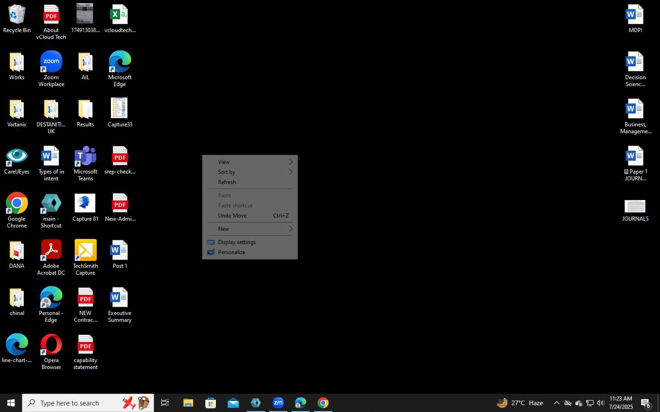The width and height of the screenshot is (660, 412).
Task: Select the capability statement PDF
Action: point(86,352)
